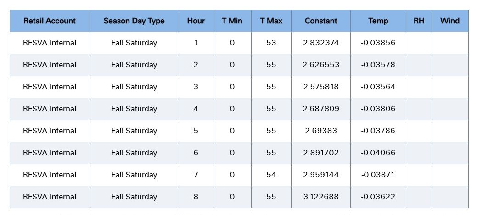
Task: Click the Retail Account column header
Action: click(50, 21)
